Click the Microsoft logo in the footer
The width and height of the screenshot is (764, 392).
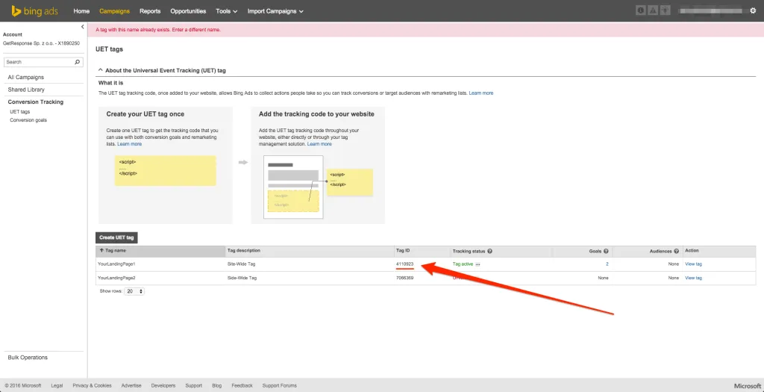(747, 385)
